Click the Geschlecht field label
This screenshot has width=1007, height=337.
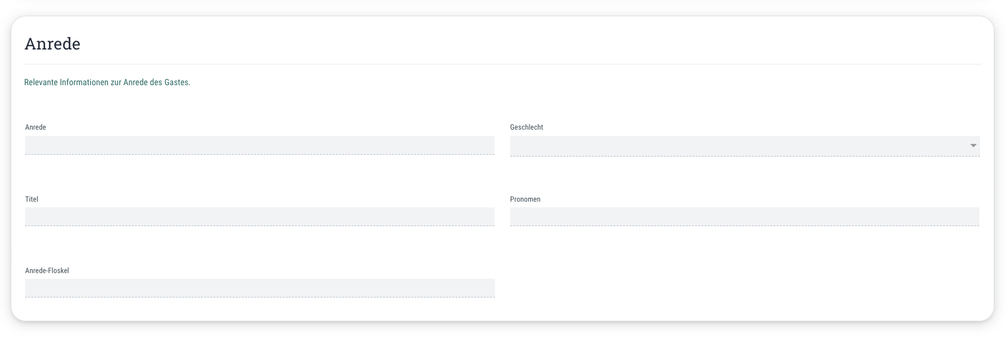pyautogui.click(x=526, y=127)
